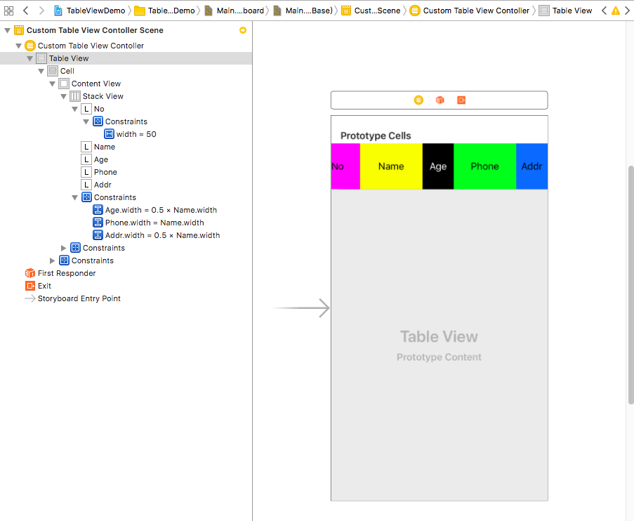Image resolution: width=634 pixels, height=521 pixels.
Task: Collapse the Custom Table View Contoller Scene
Action: [8, 30]
